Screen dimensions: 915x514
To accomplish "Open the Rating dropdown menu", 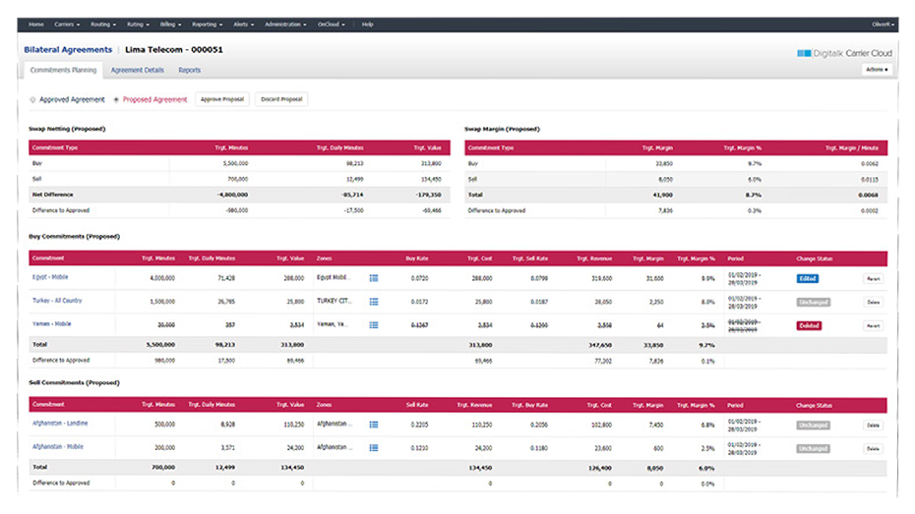I will tap(139, 25).
